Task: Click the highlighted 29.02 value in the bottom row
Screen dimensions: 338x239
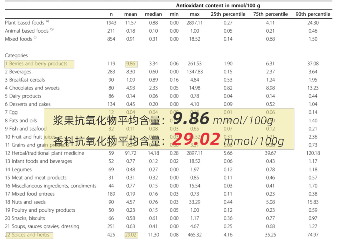Action: click(x=131, y=235)
